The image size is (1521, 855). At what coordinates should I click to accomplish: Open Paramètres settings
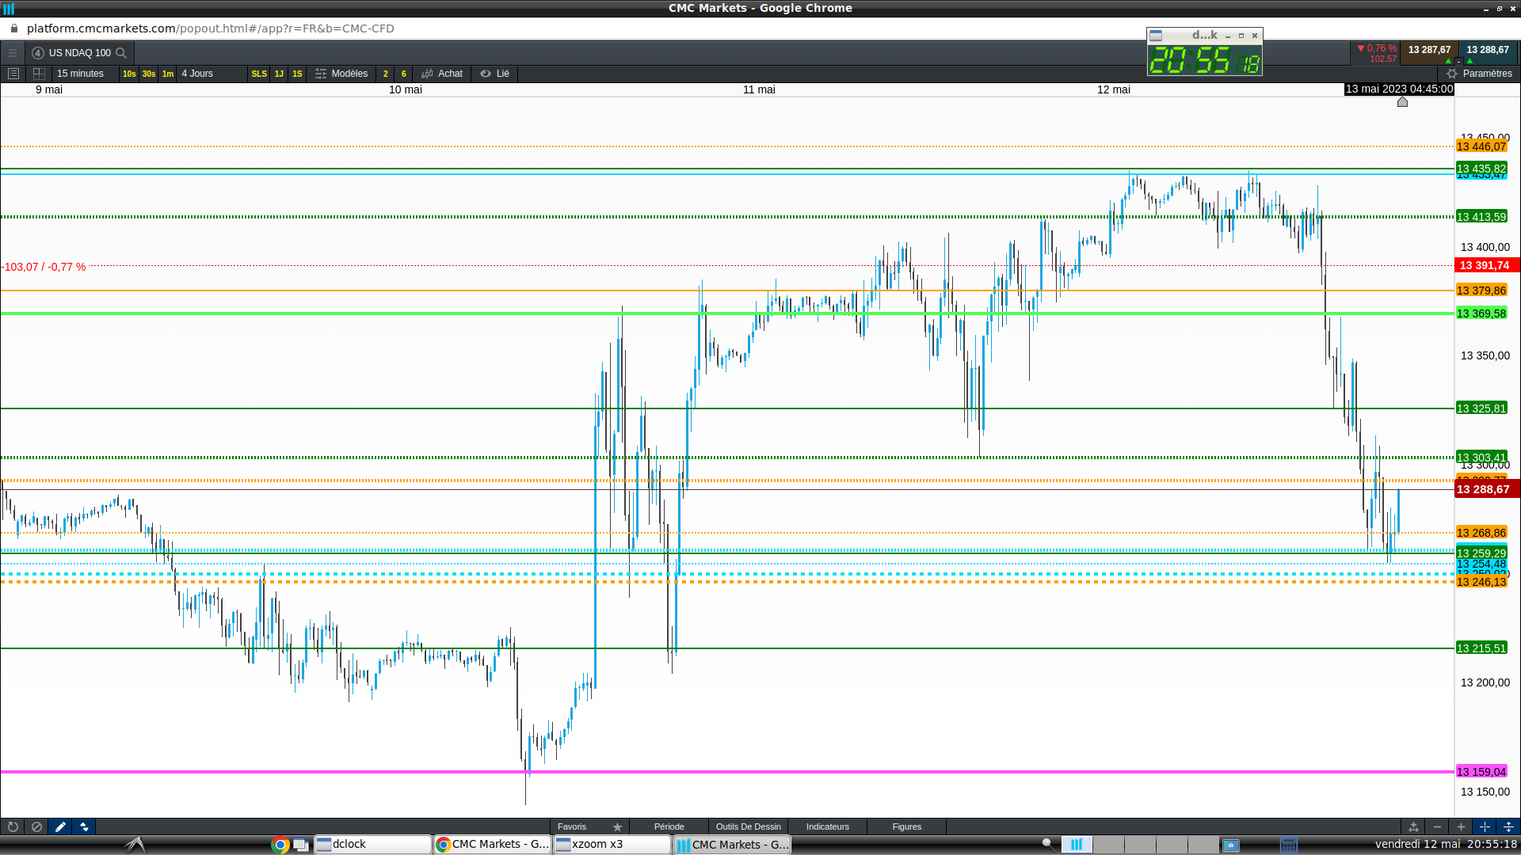1479,74
